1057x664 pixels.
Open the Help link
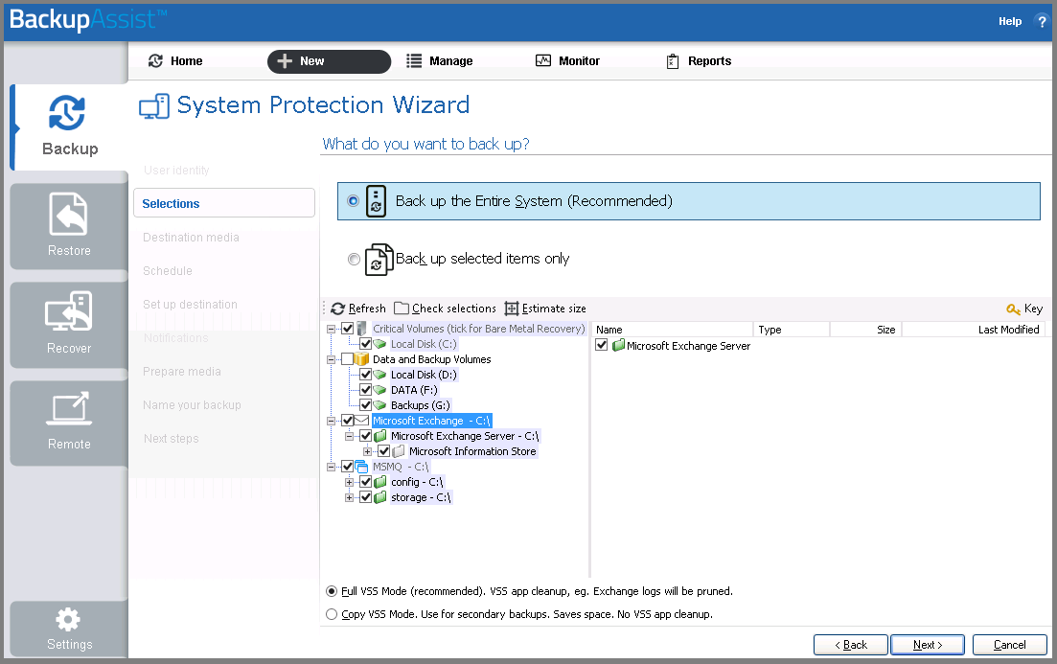point(1010,22)
